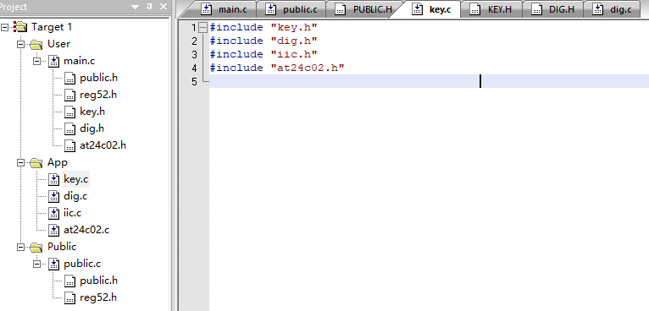This screenshot has width=649, height=311.
Task: Click the dig.c file icon in tree
Action: (x=54, y=197)
